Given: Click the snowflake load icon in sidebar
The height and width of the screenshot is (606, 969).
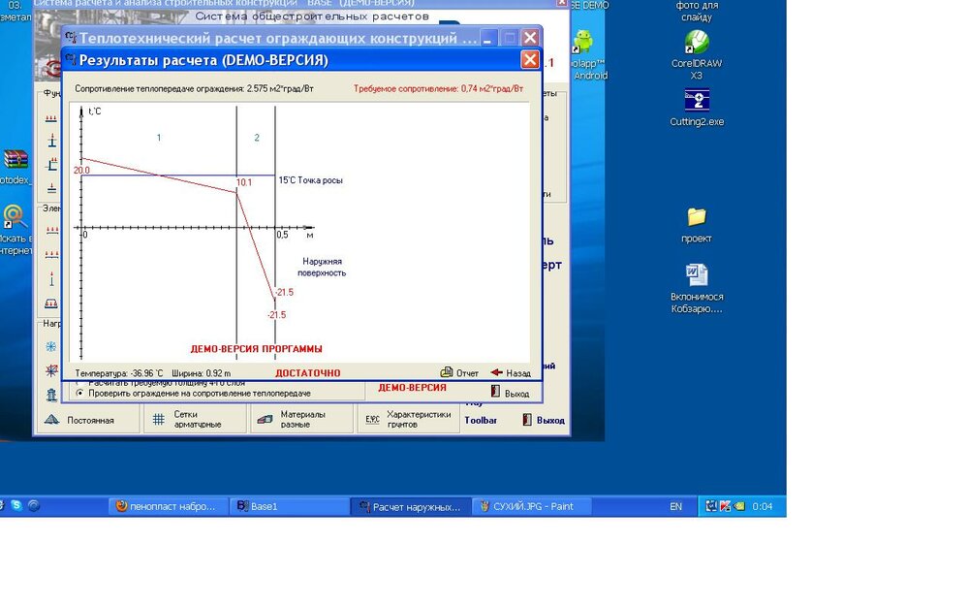Looking at the screenshot, I should pyautogui.click(x=51, y=346).
